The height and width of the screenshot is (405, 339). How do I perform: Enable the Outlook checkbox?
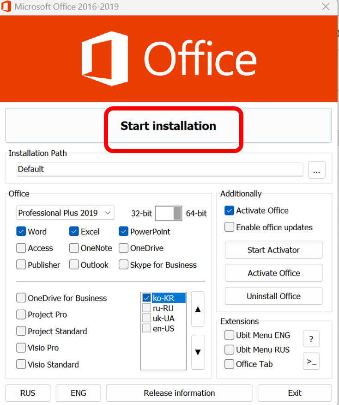[74, 264]
